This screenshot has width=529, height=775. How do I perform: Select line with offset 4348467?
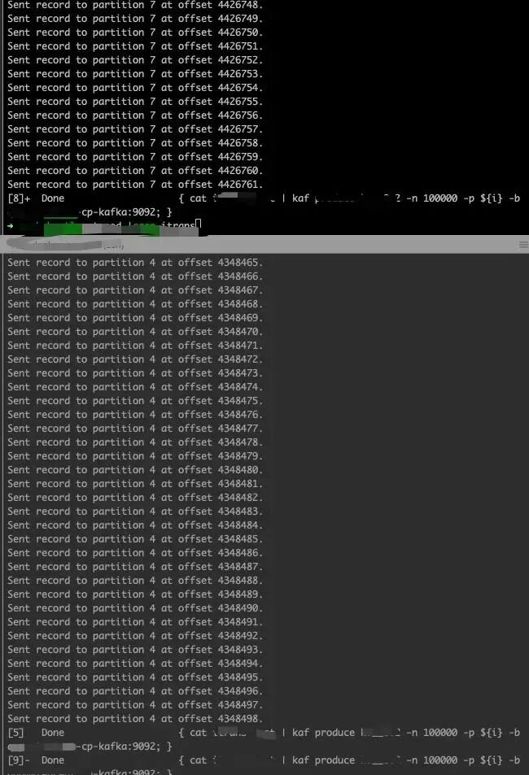click(x=135, y=290)
